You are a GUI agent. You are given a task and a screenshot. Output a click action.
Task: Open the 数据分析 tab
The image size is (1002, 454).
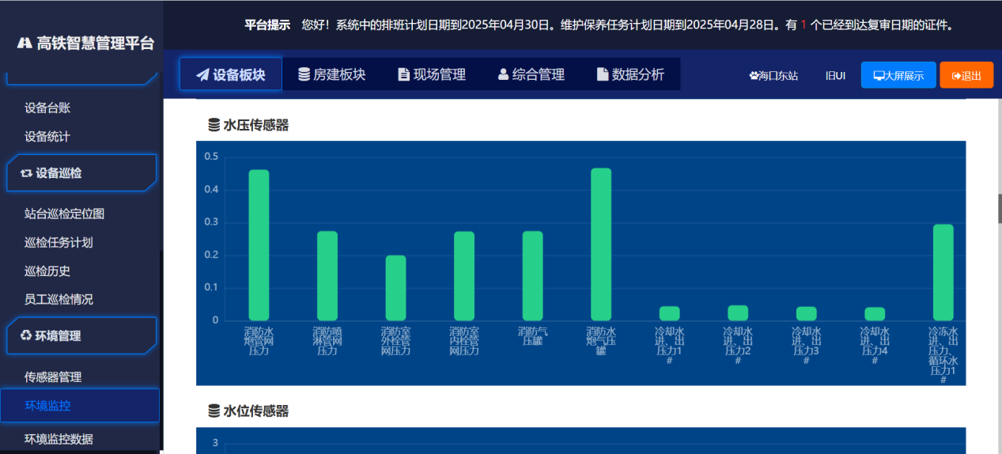630,74
